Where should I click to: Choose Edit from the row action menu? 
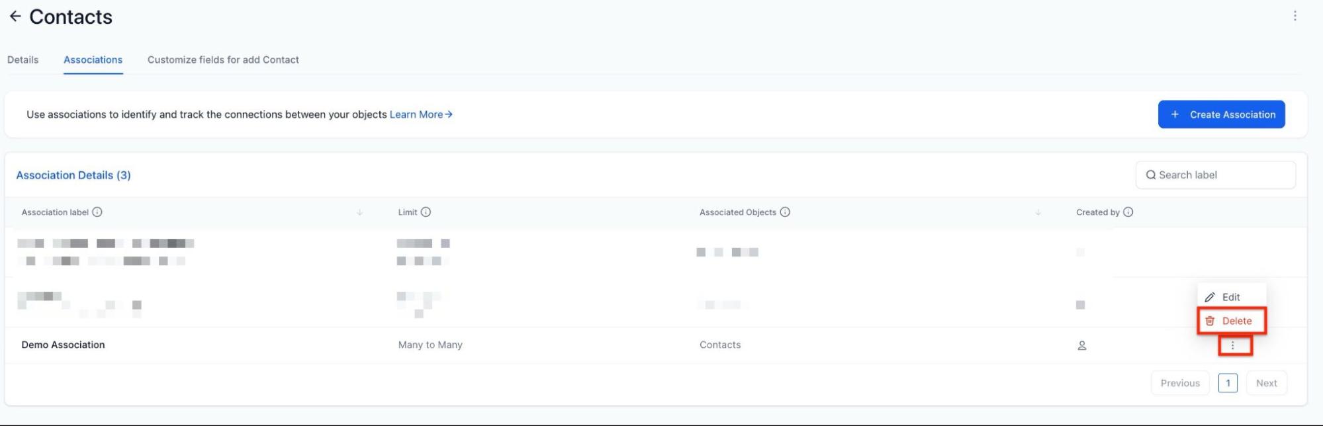click(x=1231, y=297)
